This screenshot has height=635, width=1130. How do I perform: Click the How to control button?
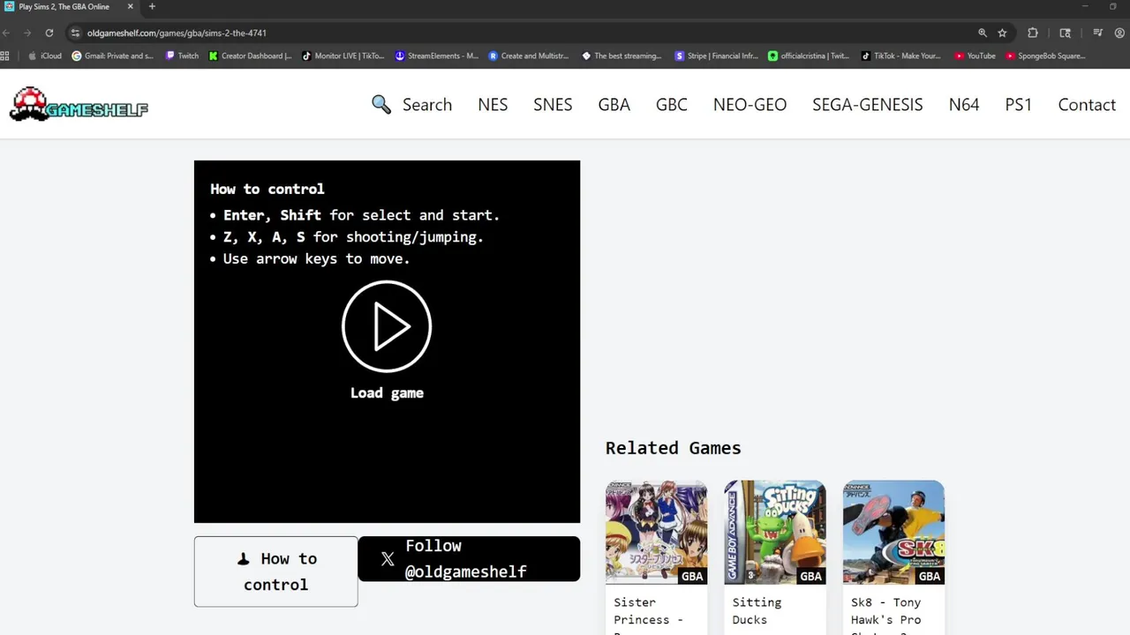coord(275,571)
